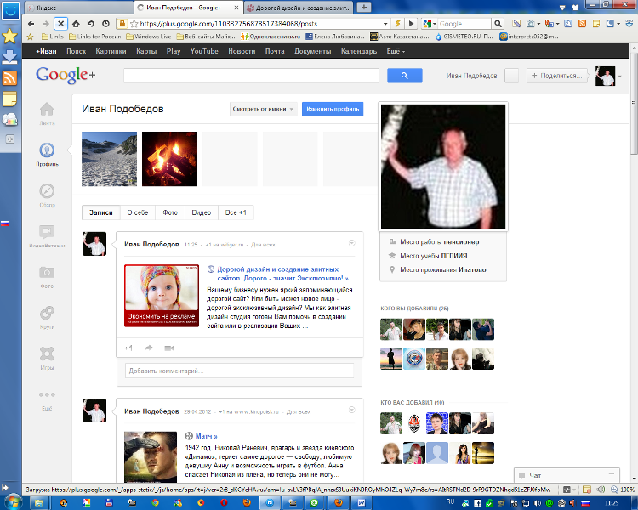Screen dimensions: 638x510
Task: Switch to the Яндекс browser tab
Action: tap(78, 8)
